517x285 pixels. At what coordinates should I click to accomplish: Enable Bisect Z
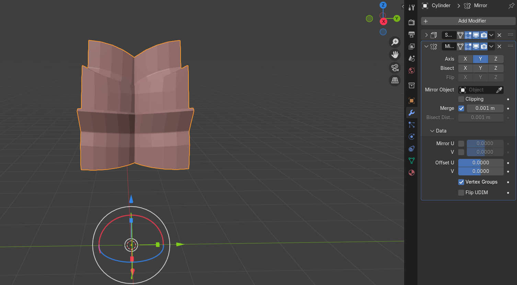tap(496, 68)
